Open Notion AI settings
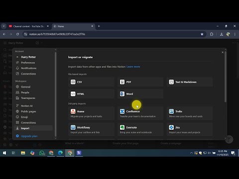The image size is (239, 179). 34,106
